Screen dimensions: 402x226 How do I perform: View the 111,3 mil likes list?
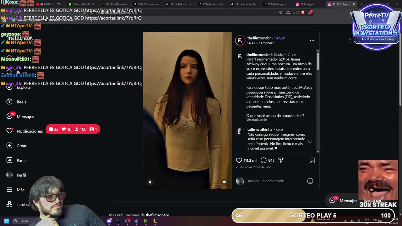(250, 160)
